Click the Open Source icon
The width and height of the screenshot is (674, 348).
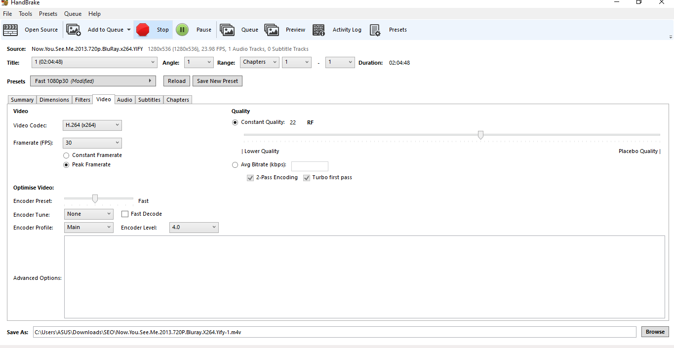[x=10, y=30]
